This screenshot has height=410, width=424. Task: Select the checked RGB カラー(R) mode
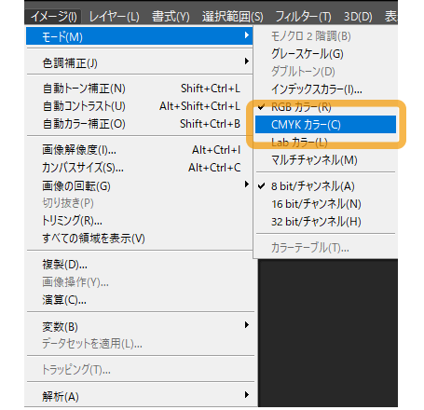(325, 107)
